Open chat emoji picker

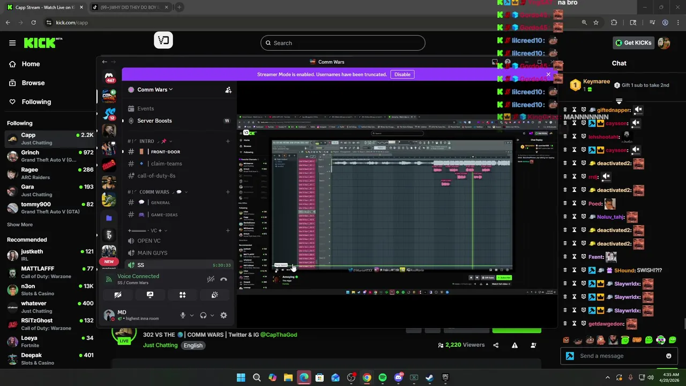[668, 356]
